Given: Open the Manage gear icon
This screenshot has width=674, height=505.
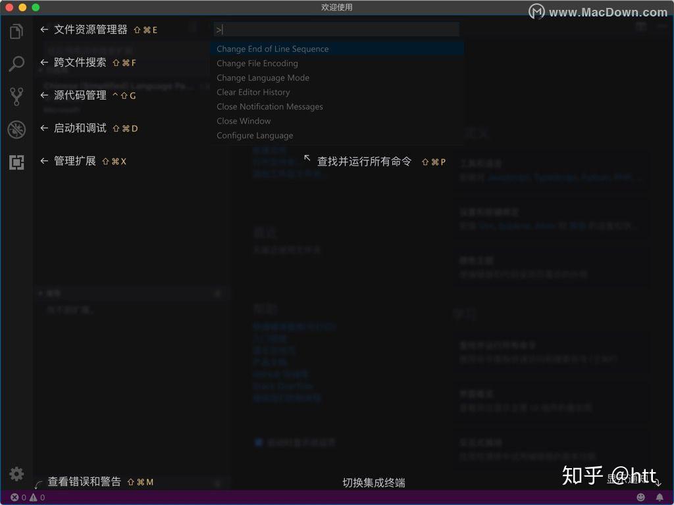Looking at the screenshot, I should click(x=16, y=474).
